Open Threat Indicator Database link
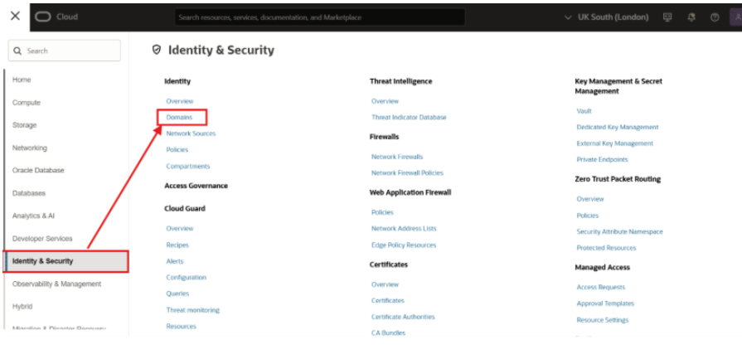The width and height of the screenshot is (742, 359). click(409, 118)
